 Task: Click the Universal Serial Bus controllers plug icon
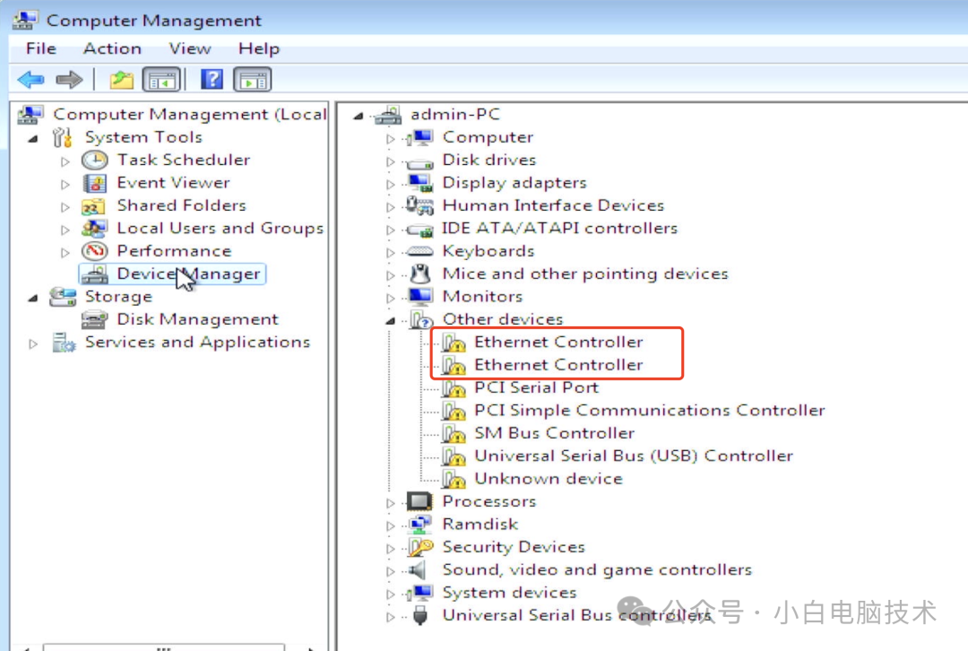[x=420, y=615]
